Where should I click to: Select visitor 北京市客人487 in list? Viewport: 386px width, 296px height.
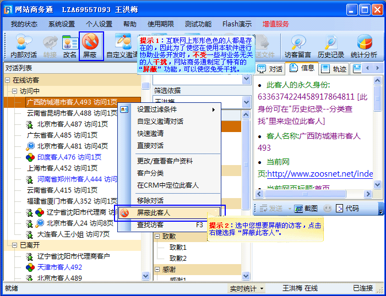62,124
